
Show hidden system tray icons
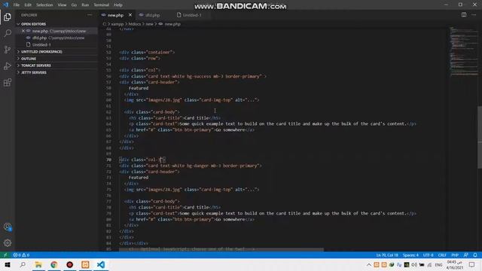tap(368, 264)
